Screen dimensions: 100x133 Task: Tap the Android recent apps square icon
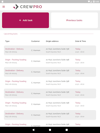pyautogui.click(x=67, y=130)
